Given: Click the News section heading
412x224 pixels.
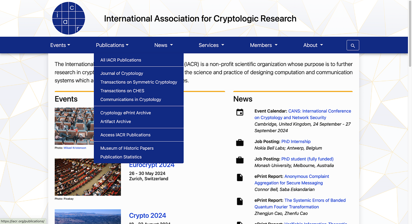Looking at the screenshot, I should pos(243,99).
